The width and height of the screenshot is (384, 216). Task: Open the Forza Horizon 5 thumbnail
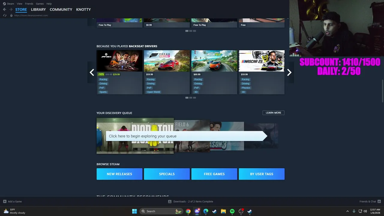coord(167,61)
